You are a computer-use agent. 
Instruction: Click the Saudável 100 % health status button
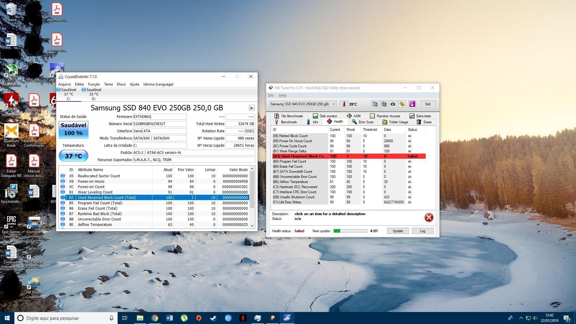click(73, 130)
